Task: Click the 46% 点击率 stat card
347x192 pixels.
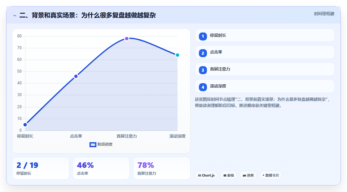Action: click(x=101, y=169)
